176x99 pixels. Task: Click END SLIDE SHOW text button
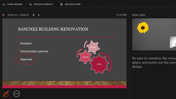click(73, 4)
